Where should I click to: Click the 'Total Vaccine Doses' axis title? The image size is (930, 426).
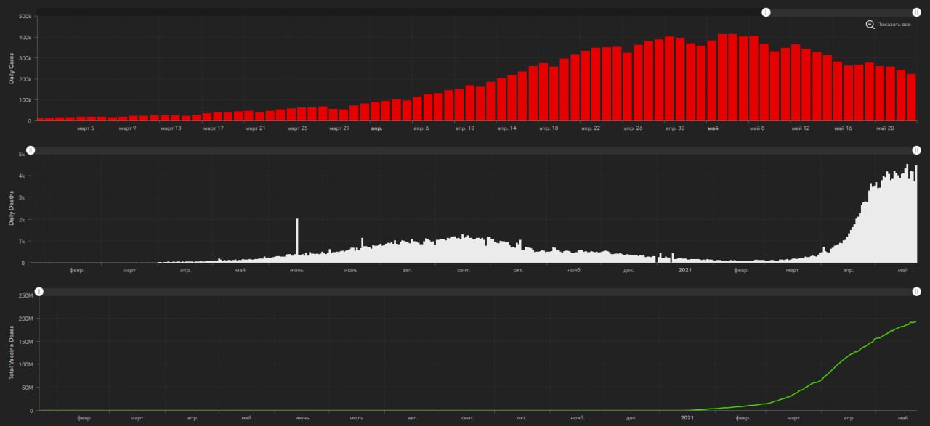tap(12, 353)
